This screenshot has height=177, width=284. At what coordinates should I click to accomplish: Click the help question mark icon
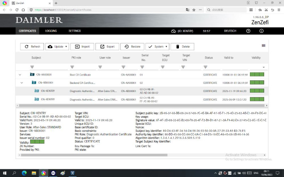click(x=248, y=31)
